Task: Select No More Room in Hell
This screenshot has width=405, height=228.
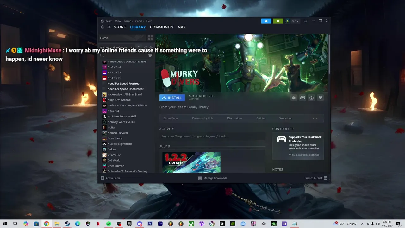Action: pos(121,117)
